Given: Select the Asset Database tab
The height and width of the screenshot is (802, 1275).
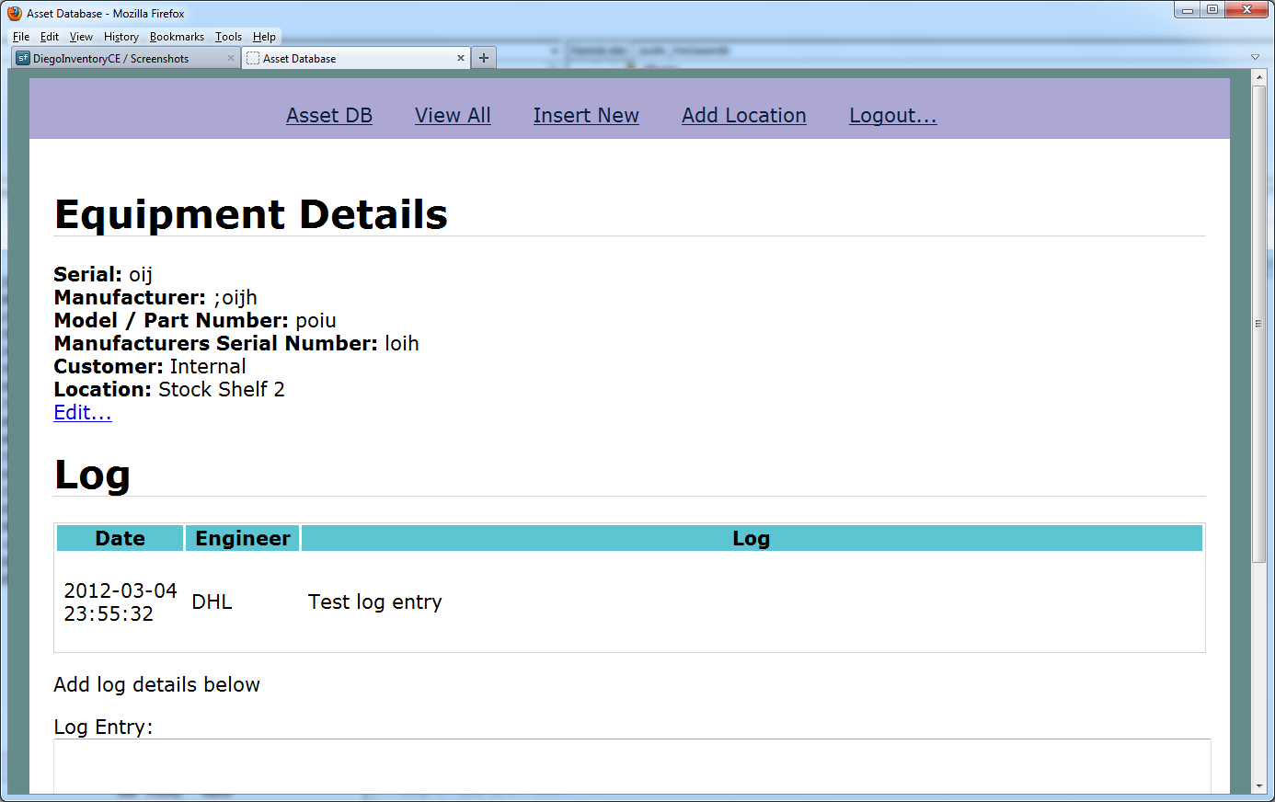Looking at the screenshot, I should [x=322, y=57].
